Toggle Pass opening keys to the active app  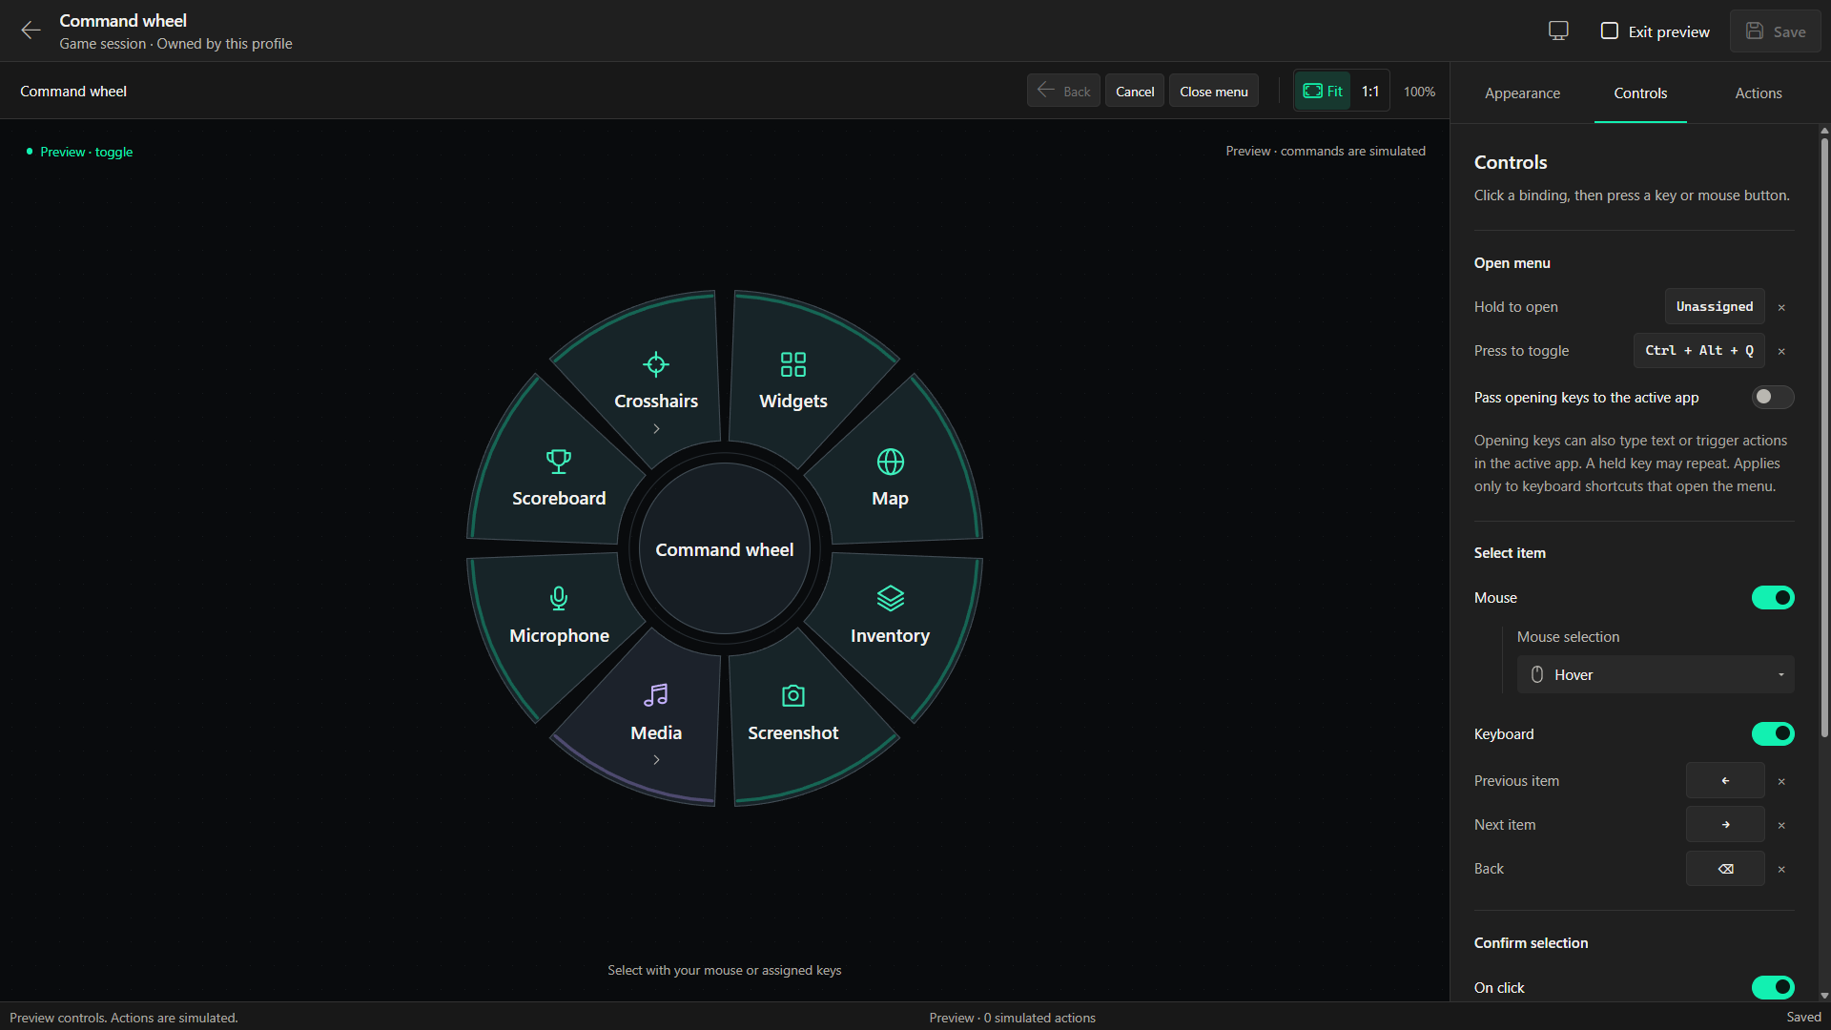coord(1773,397)
